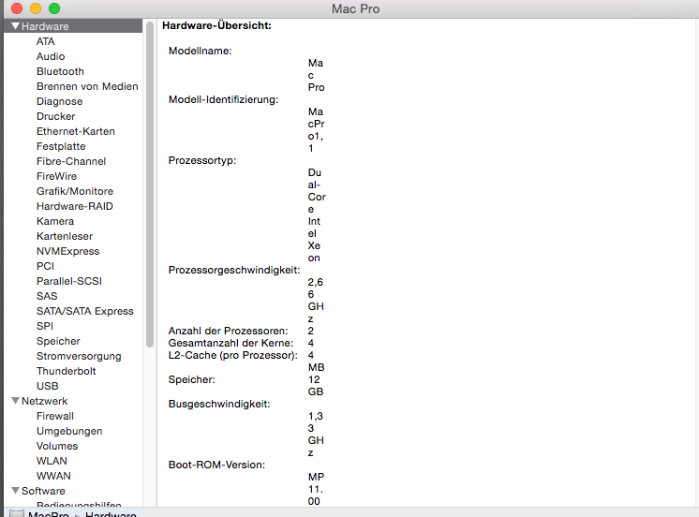Open the NVMExpress entry
Image resolution: width=699 pixels, height=517 pixels.
click(68, 251)
